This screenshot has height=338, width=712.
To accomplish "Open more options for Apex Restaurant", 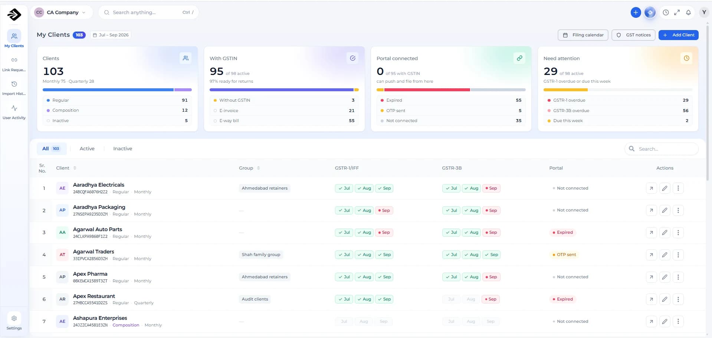I will (x=678, y=299).
